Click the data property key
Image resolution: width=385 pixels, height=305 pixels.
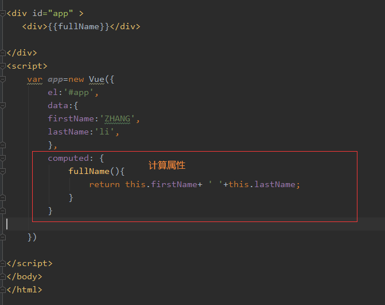[x=58, y=105]
